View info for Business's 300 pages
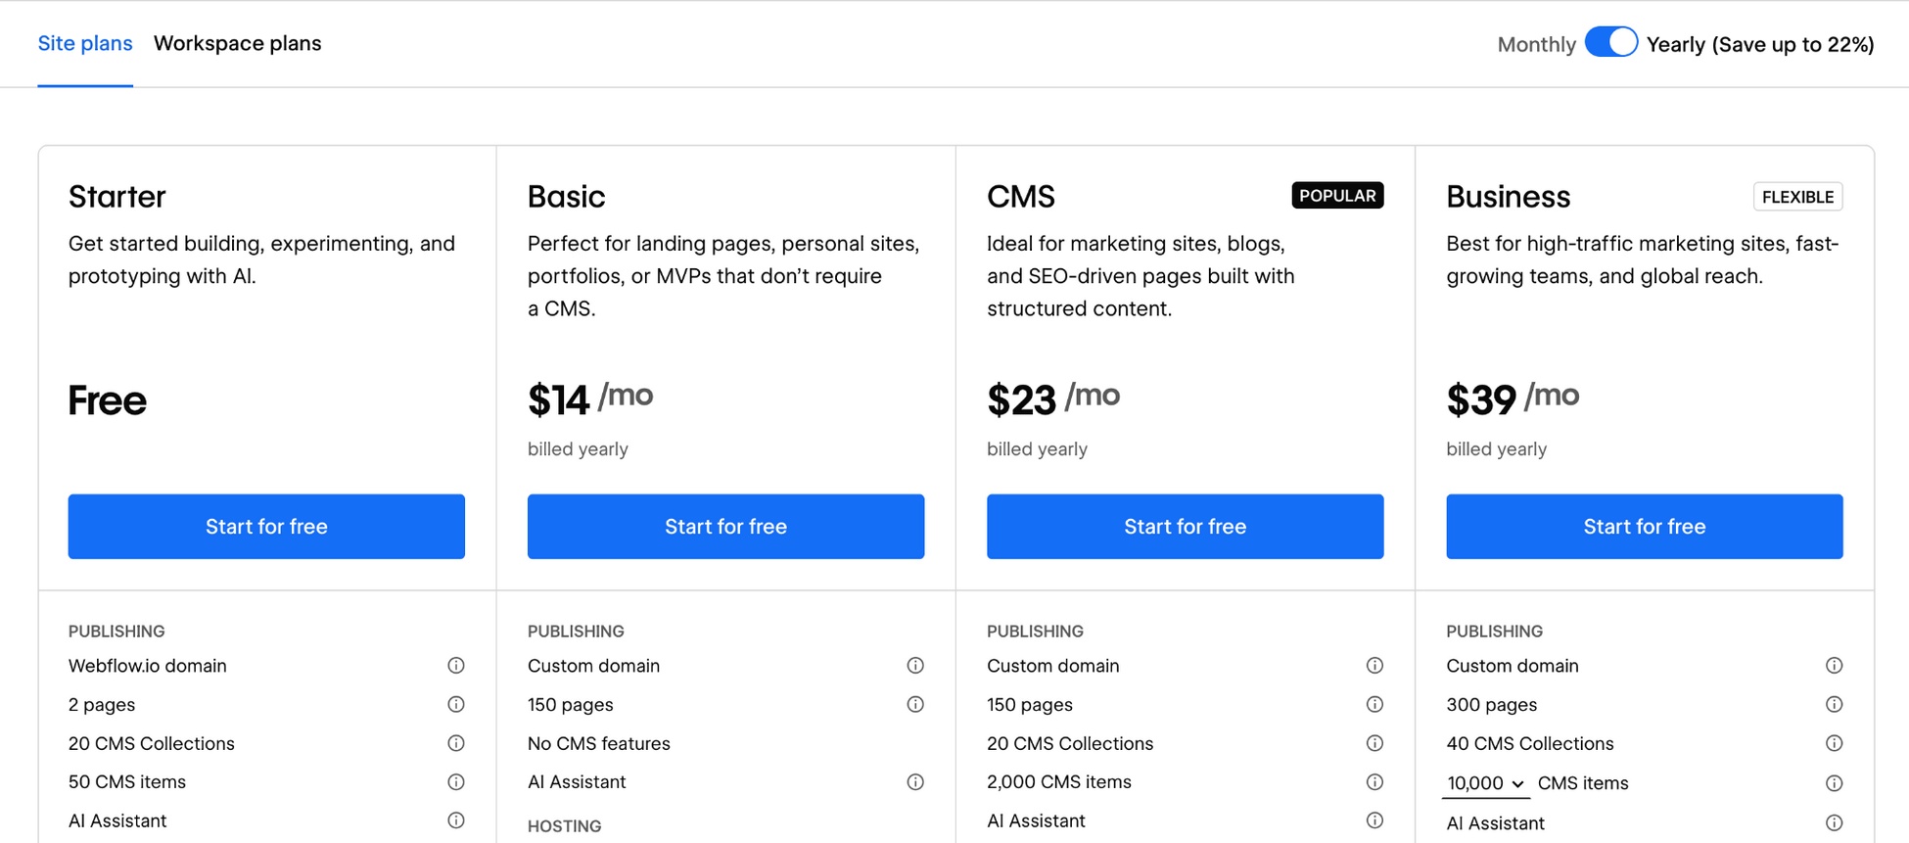The height and width of the screenshot is (843, 1909). pos(1834,704)
